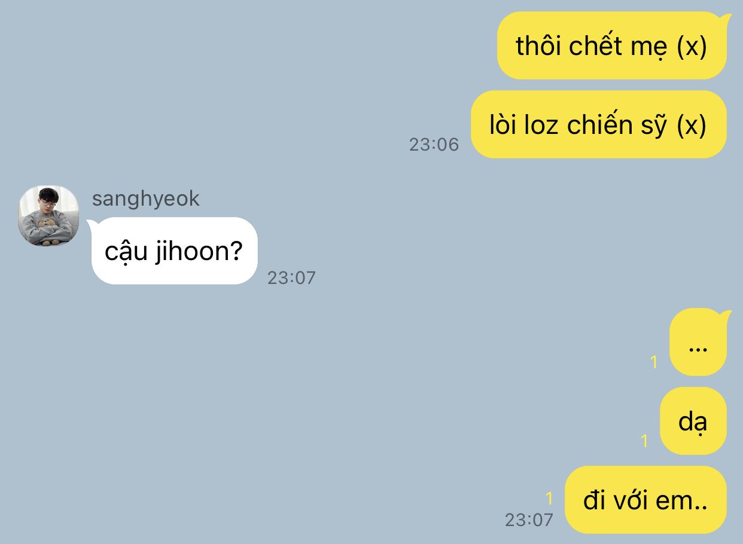This screenshot has height=544, width=743.
Task: Click the 23:07 time beside "cậu jihoon?"
Action: coord(291,278)
